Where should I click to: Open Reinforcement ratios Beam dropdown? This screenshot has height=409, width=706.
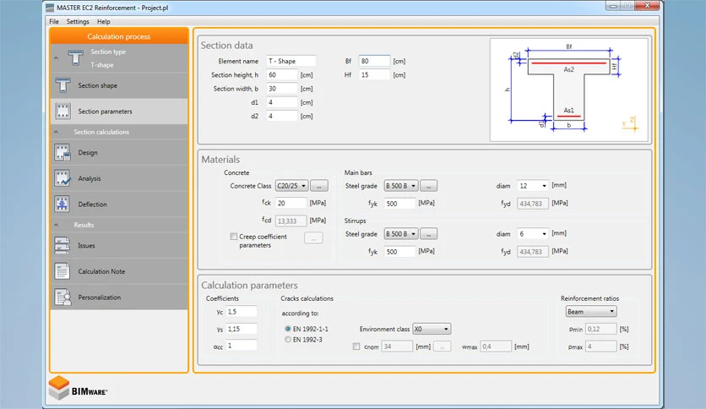pyautogui.click(x=591, y=311)
